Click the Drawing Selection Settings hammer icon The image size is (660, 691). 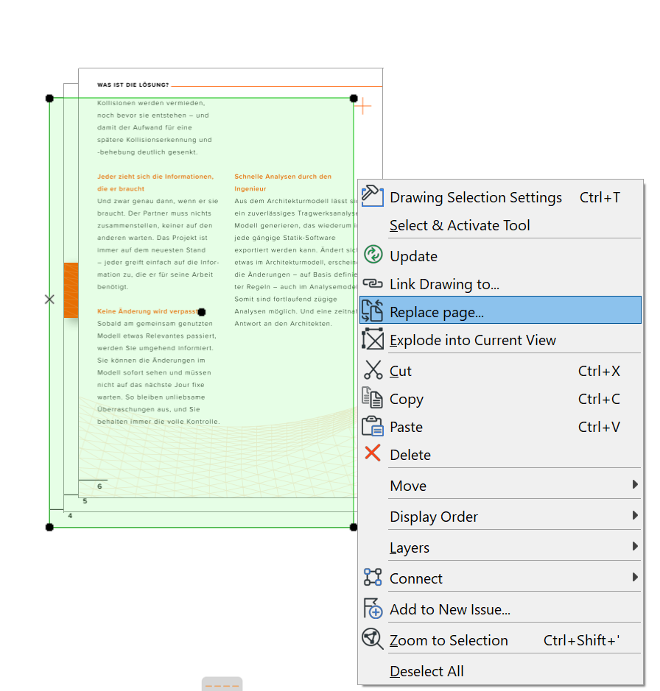point(372,196)
